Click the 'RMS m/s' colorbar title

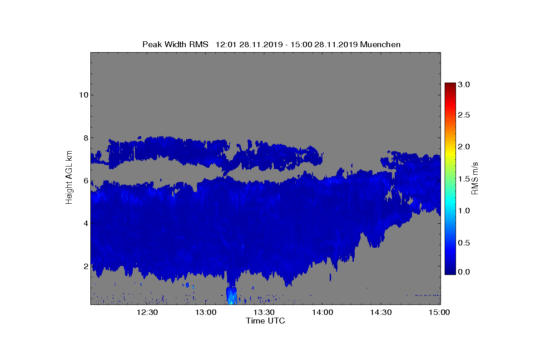(x=475, y=178)
